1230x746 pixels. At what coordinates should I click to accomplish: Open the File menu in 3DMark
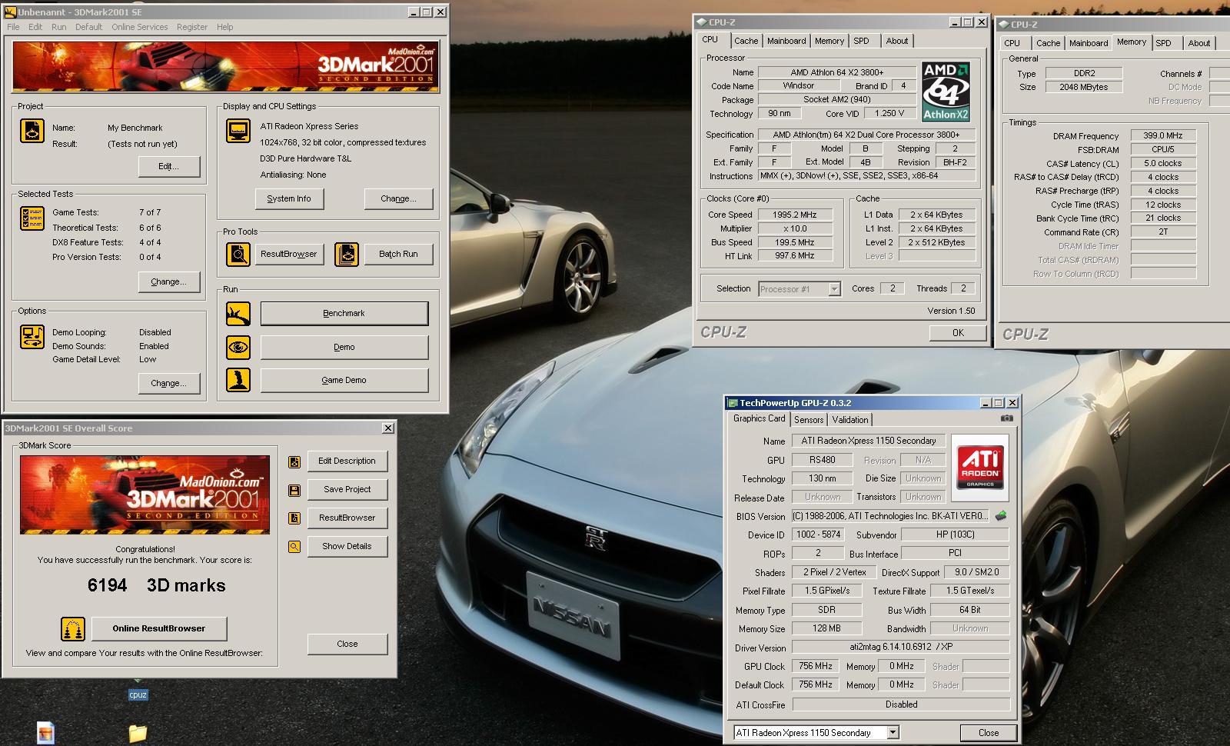click(x=14, y=27)
